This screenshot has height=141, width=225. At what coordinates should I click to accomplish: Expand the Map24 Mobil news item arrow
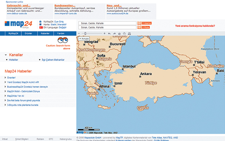pos(5,91)
